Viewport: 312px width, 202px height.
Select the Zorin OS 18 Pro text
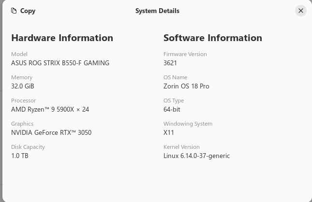click(186, 86)
